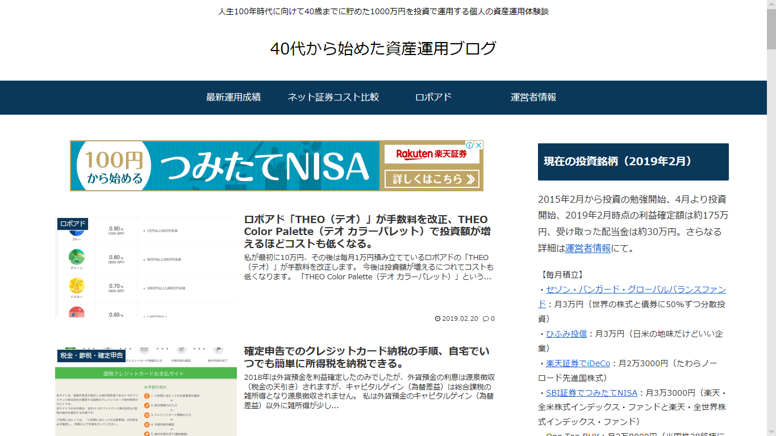776x436 pixels.
Task: Open the SBI証券でつみたてNISA link
Action: [x=591, y=393]
